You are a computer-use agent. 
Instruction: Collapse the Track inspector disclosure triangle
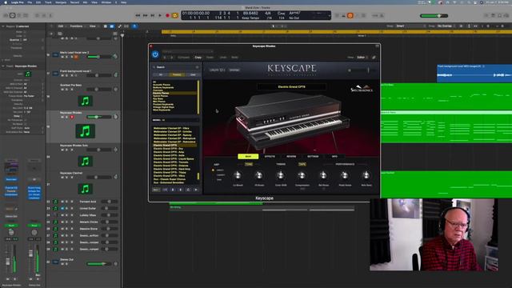click(3, 66)
